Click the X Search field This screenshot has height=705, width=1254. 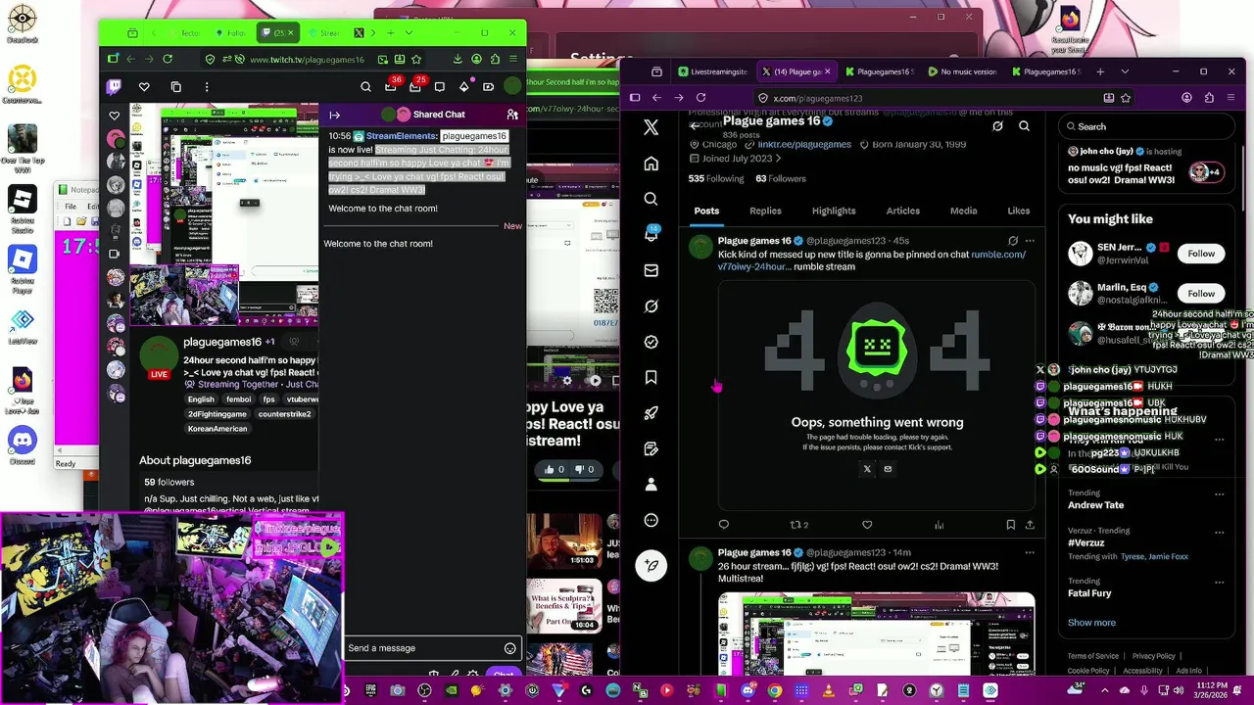click(x=1146, y=126)
